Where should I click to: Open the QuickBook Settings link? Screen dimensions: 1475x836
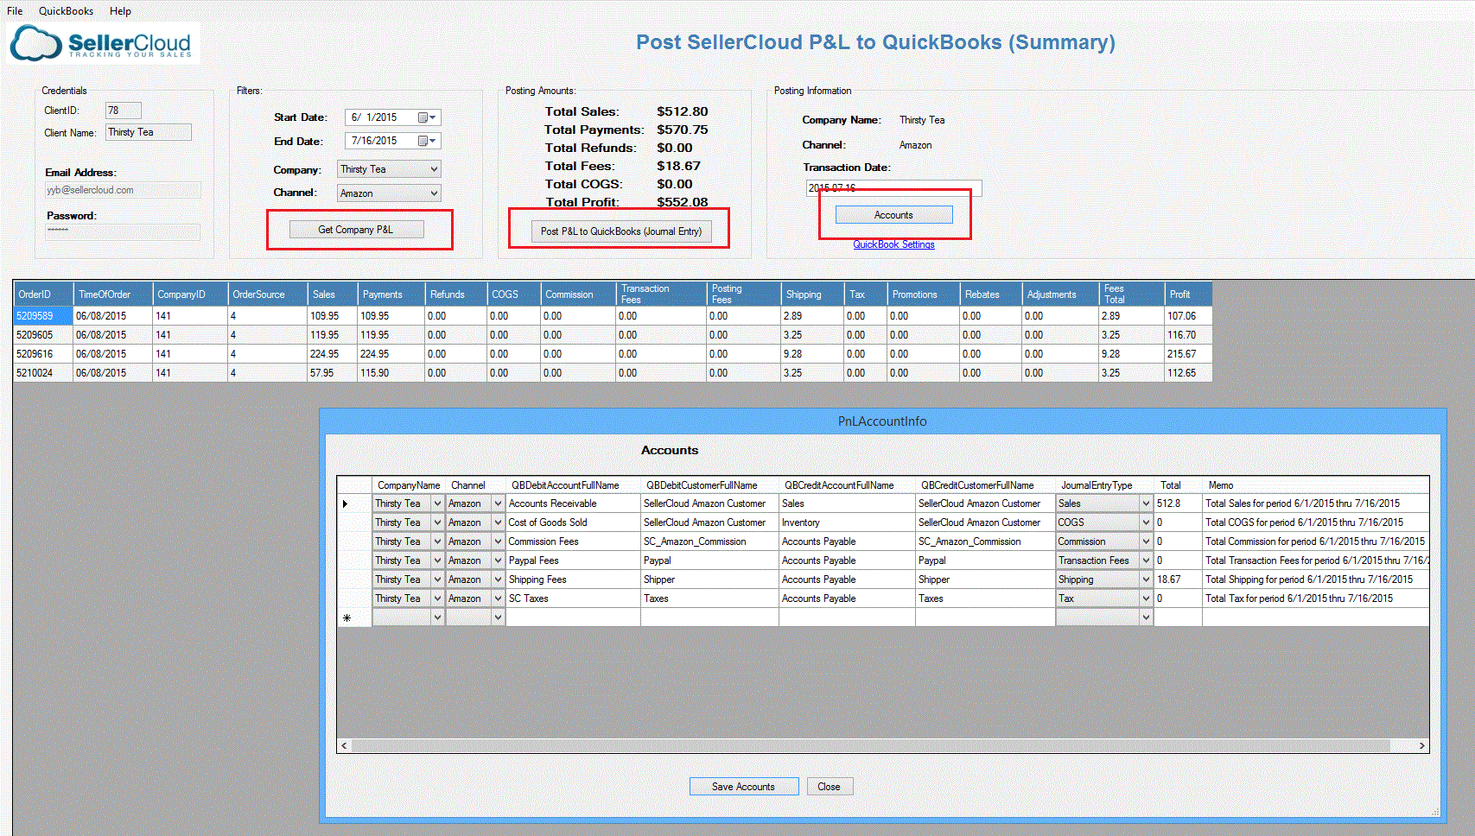click(893, 244)
